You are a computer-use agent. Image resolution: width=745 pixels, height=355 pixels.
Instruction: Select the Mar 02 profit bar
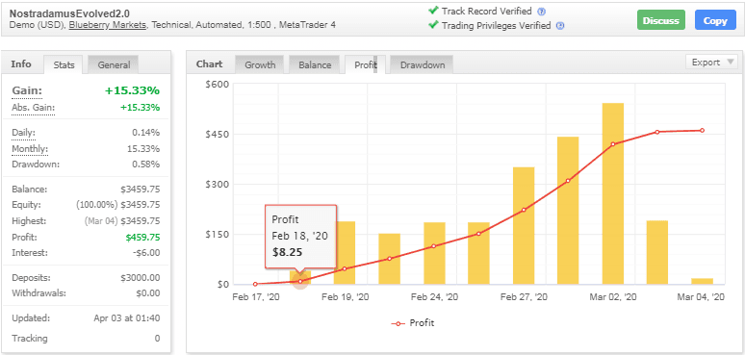click(x=613, y=193)
